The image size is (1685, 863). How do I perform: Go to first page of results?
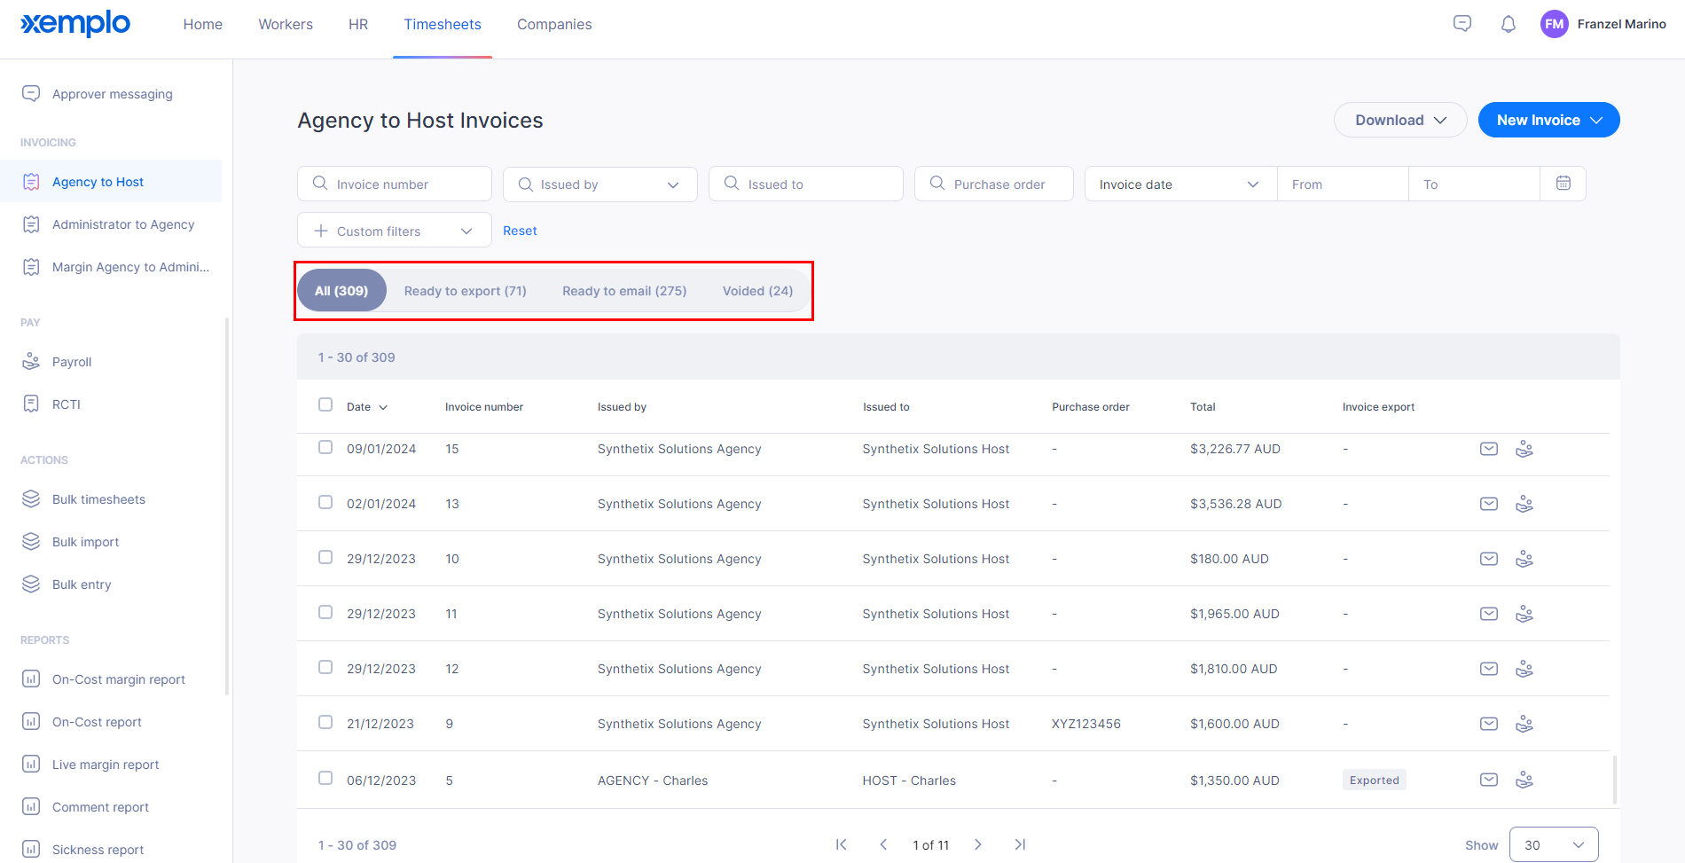[x=841, y=844]
